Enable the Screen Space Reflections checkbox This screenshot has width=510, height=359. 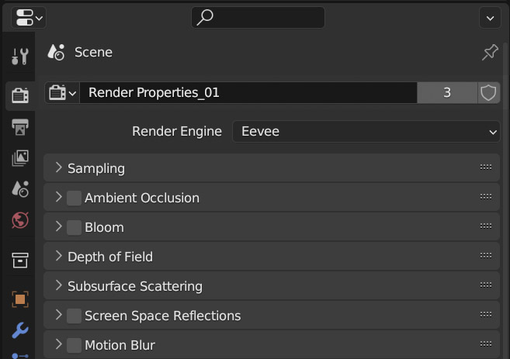coord(75,316)
